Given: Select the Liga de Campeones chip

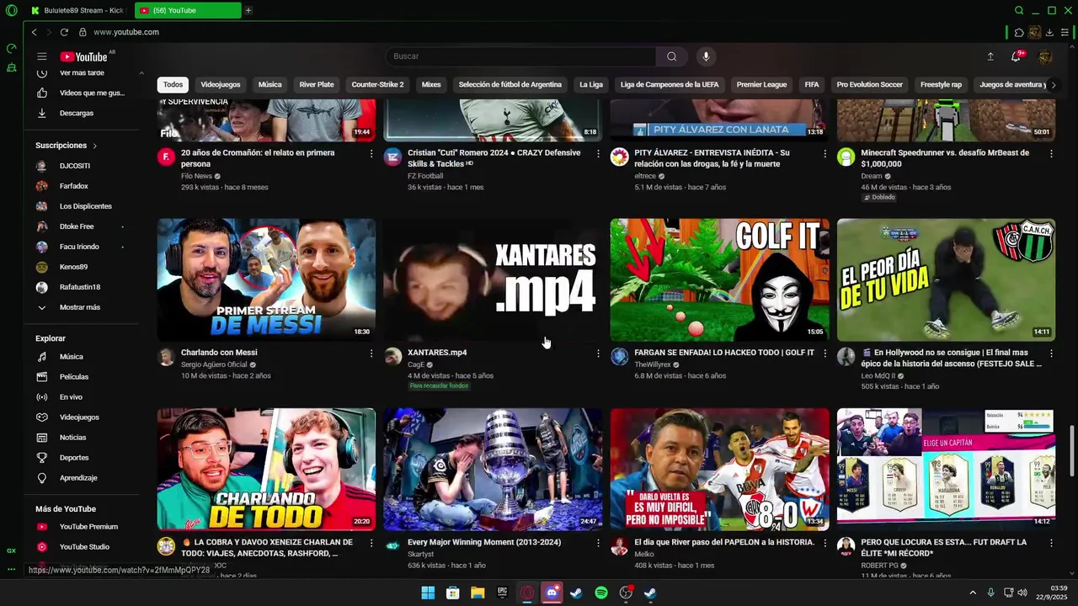Looking at the screenshot, I should pos(670,84).
